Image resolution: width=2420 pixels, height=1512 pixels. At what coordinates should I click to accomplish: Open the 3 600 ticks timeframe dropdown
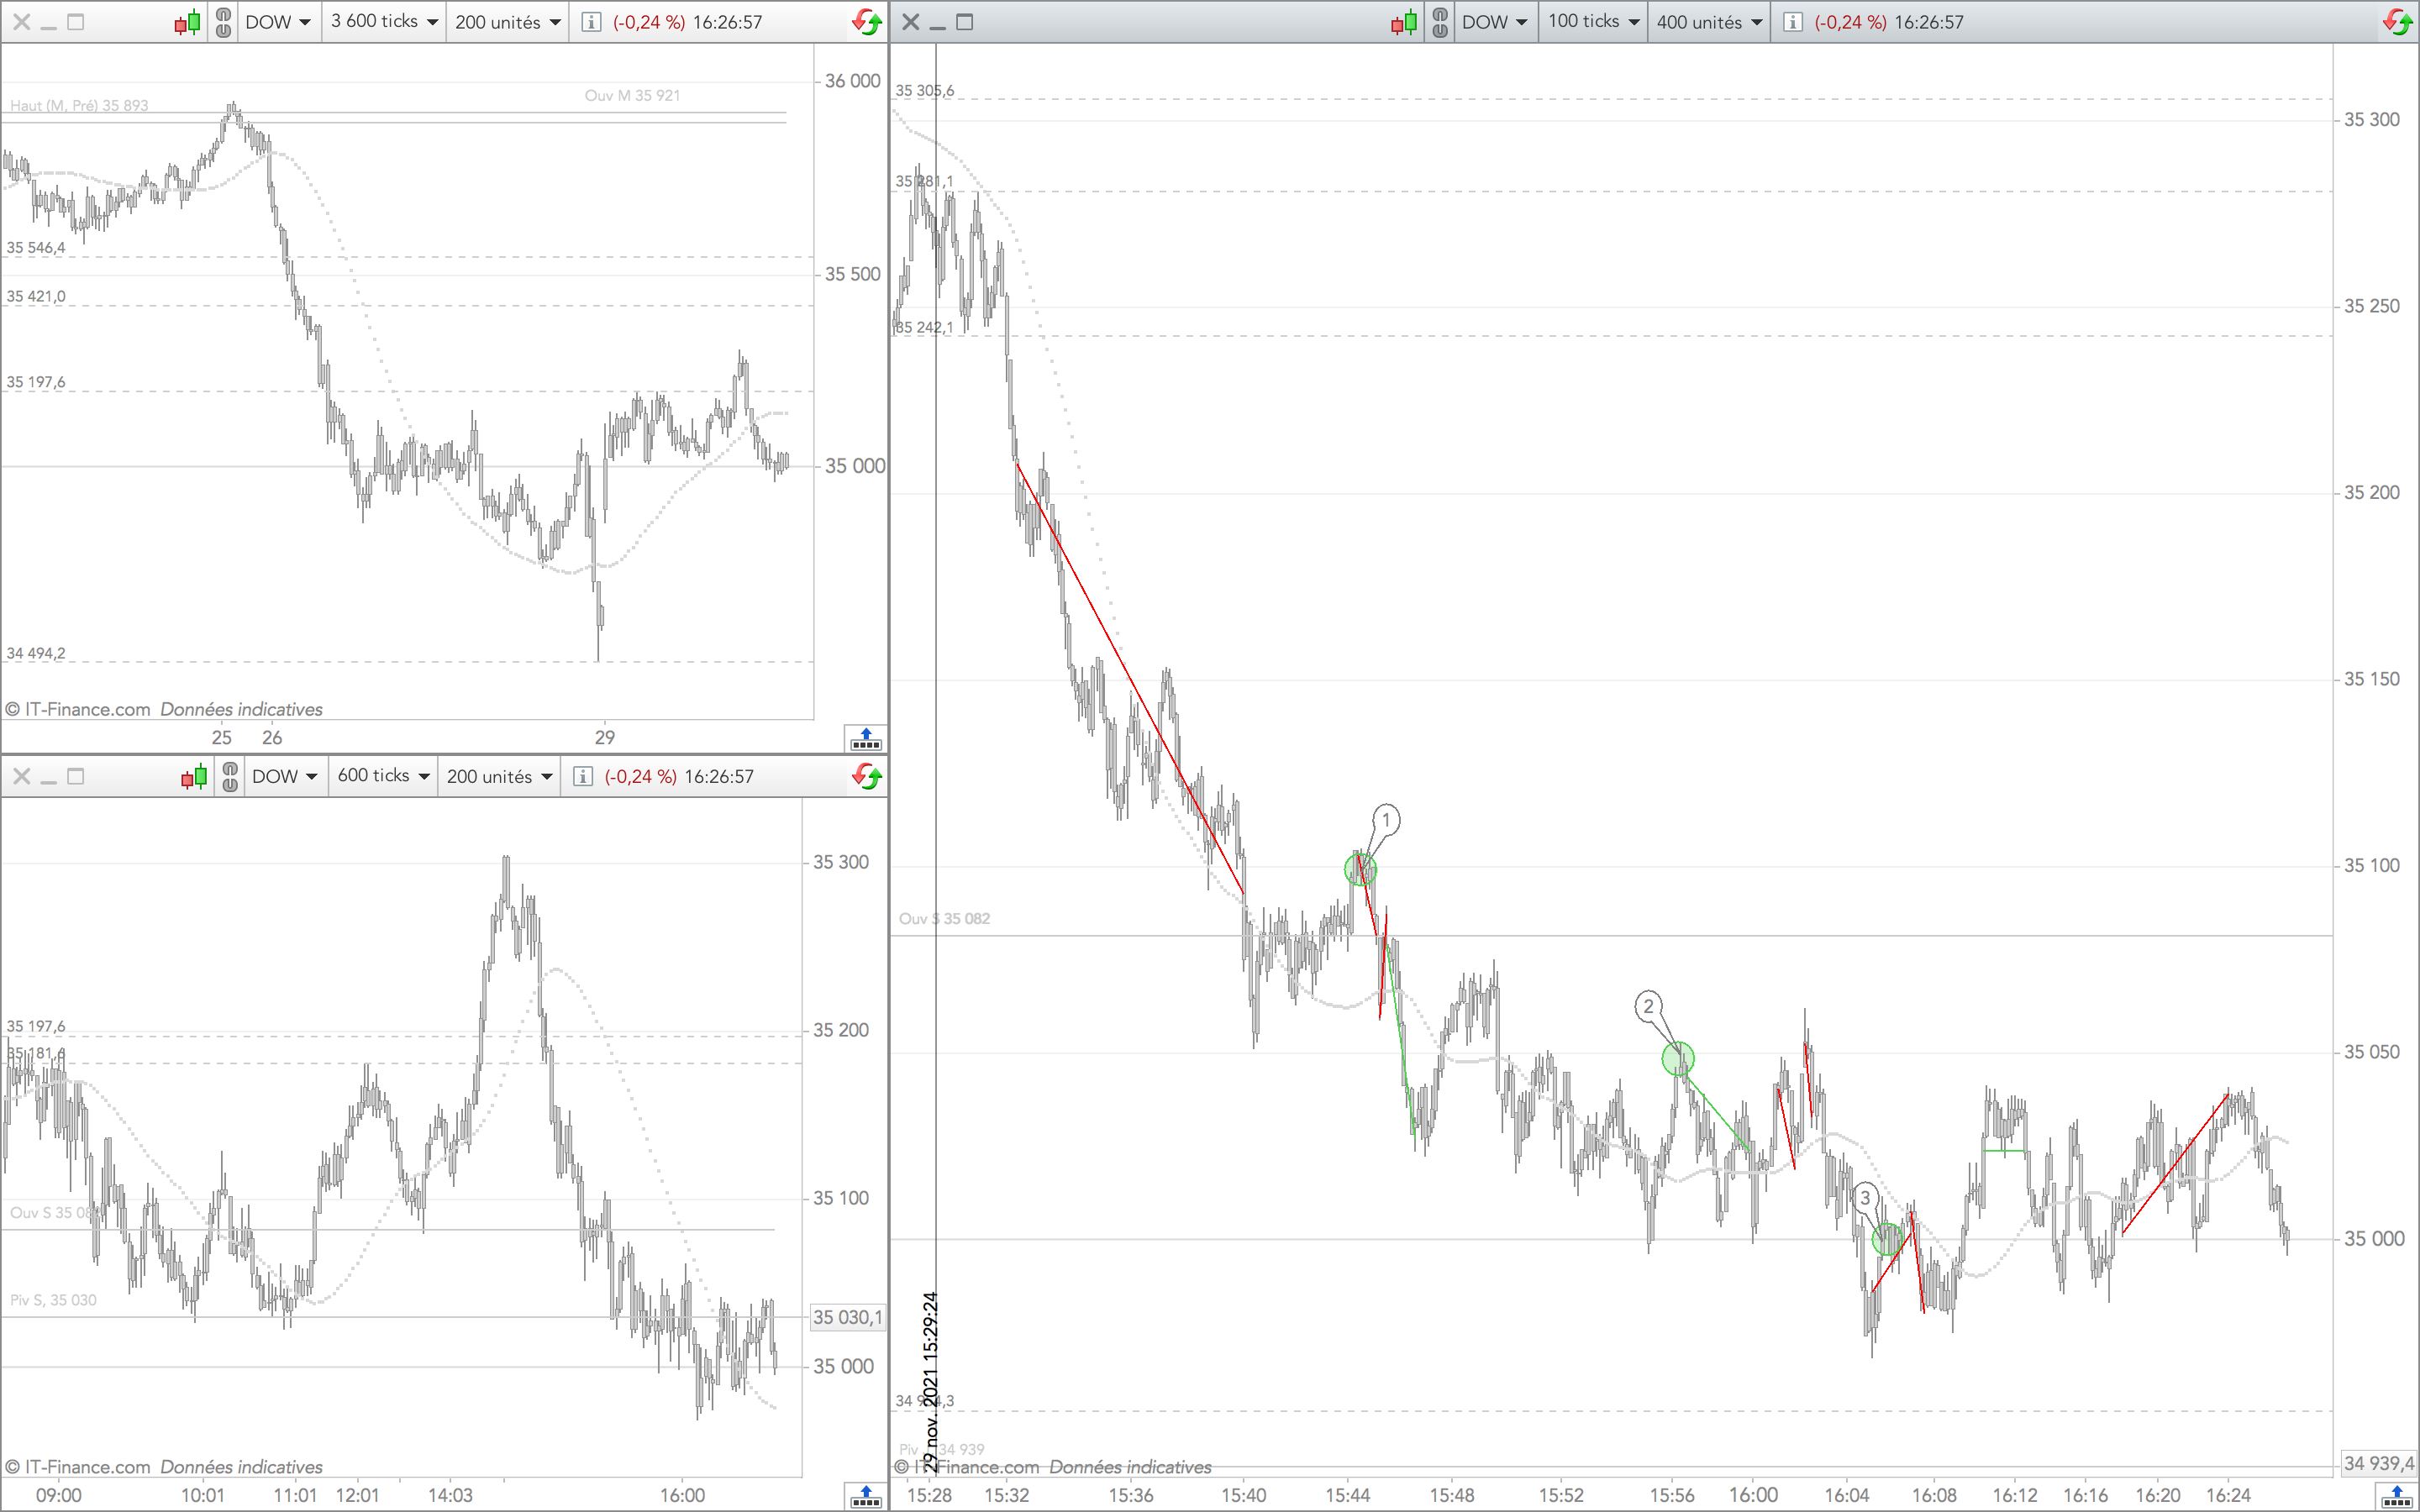[385, 22]
